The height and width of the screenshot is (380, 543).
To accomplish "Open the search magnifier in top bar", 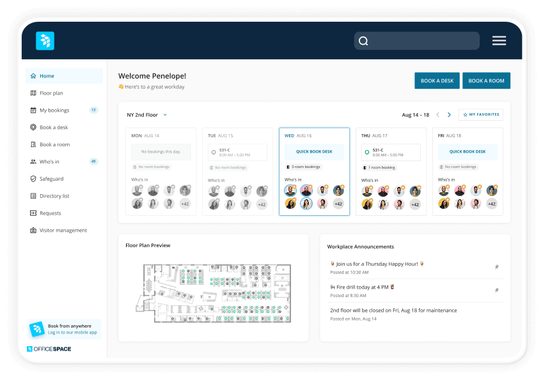I will (363, 40).
